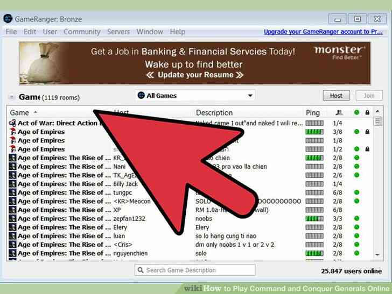Click the Search Game Description field
The height and width of the screenshot is (294, 392).
pos(195,270)
